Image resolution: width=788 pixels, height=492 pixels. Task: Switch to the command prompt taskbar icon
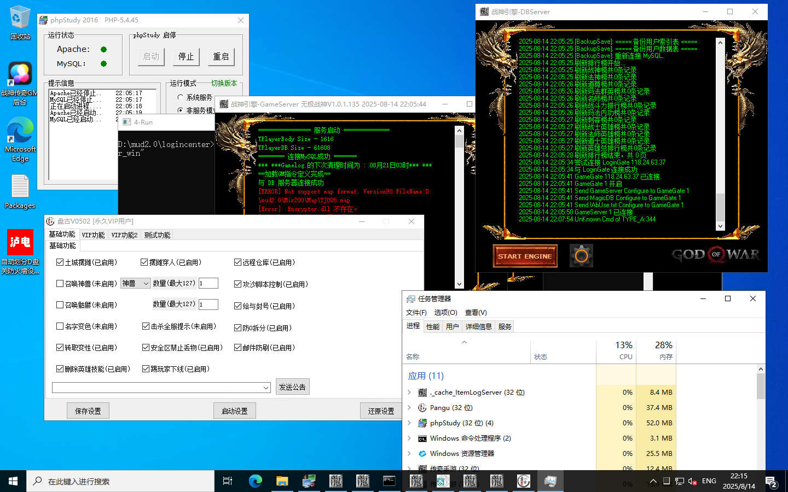[389, 481]
